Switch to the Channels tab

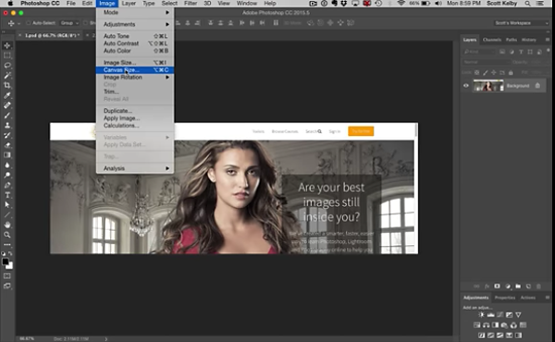click(492, 40)
